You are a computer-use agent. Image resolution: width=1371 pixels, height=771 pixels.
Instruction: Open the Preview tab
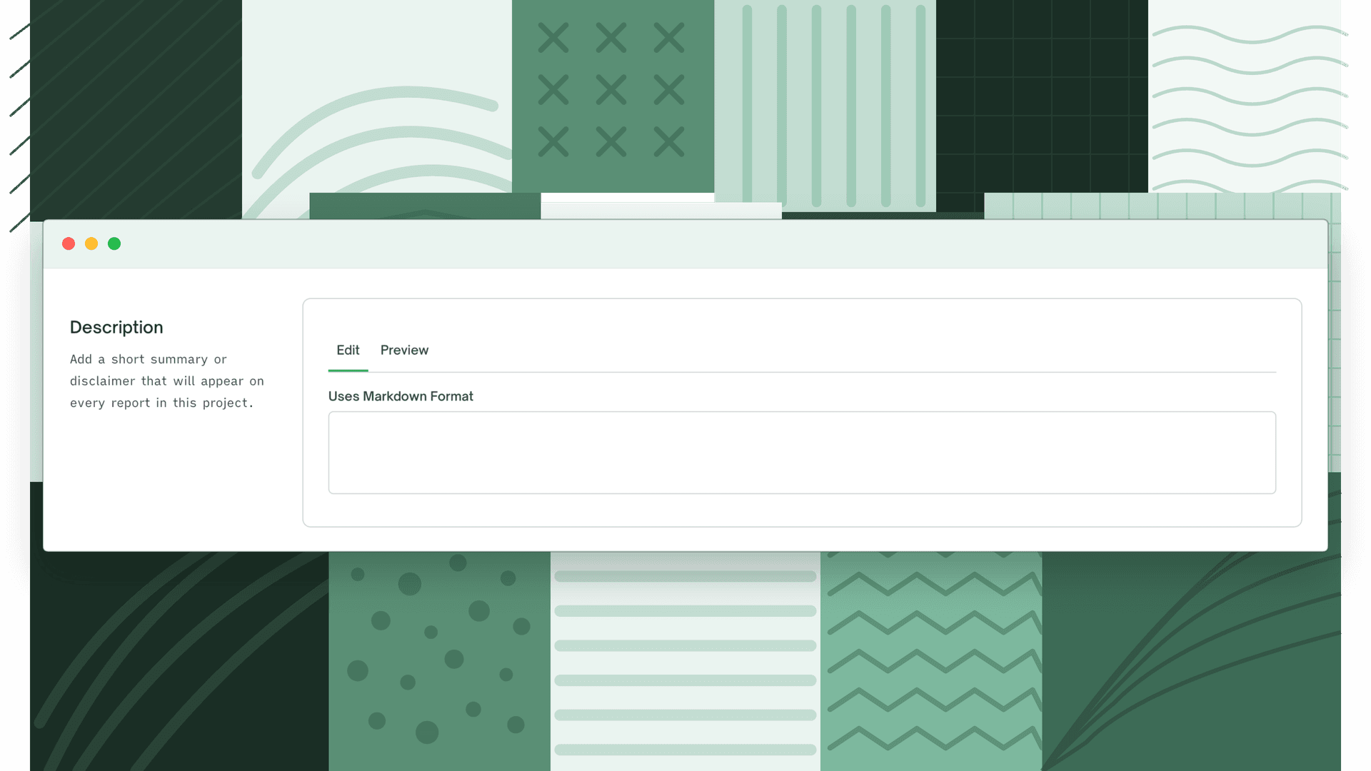(404, 350)
